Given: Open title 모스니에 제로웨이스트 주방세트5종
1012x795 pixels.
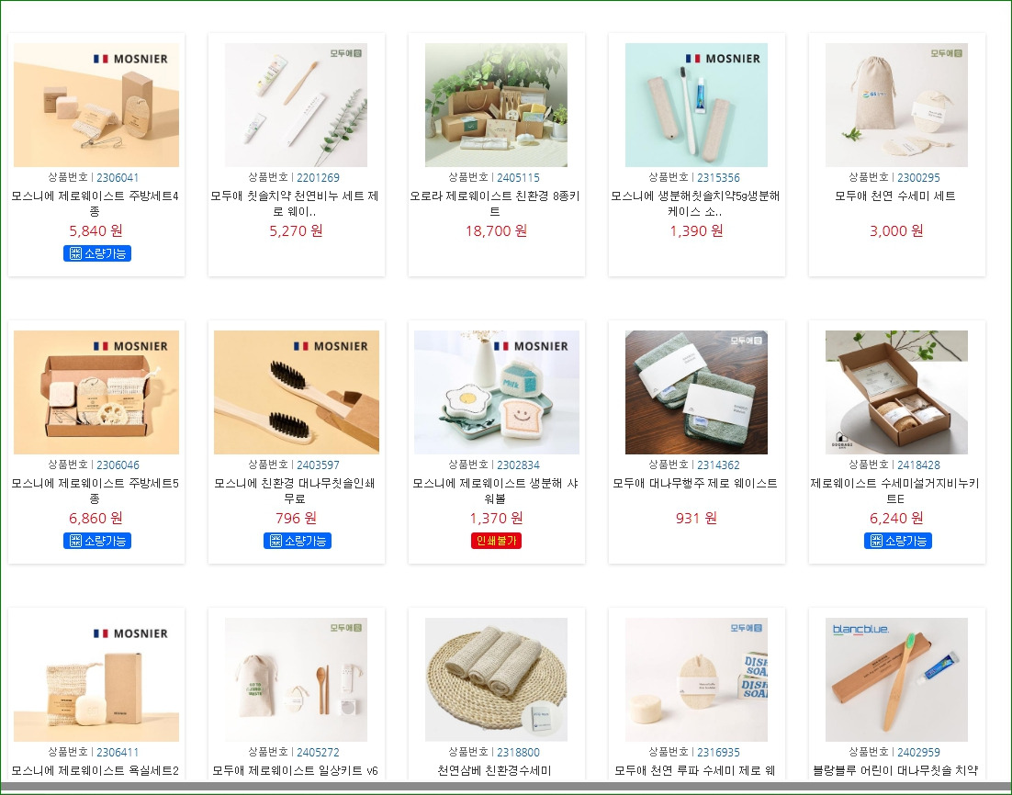Looking at the screenshot, I should 96,490.
